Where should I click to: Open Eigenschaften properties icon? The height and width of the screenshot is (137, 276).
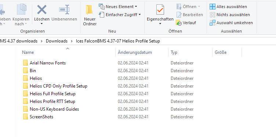point(160,10)
